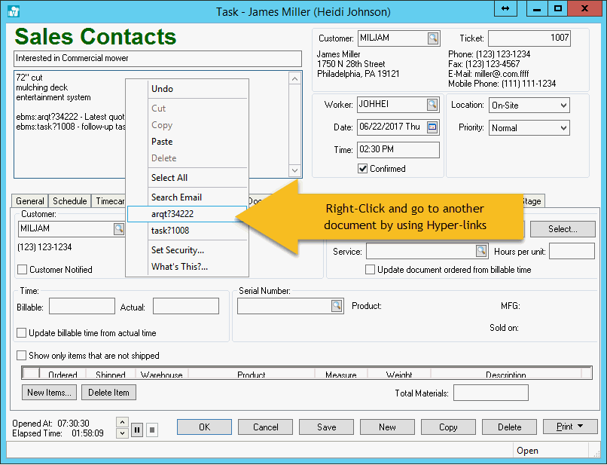The image size is (607, 465).
Task: Switch to the Schedule tab
Action: coord(69,201)
